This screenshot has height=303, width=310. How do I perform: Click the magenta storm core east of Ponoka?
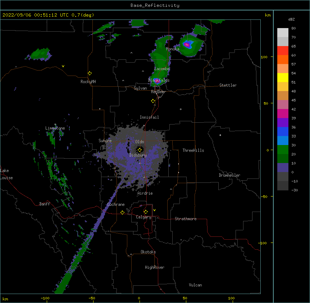(x=187, y=45)
